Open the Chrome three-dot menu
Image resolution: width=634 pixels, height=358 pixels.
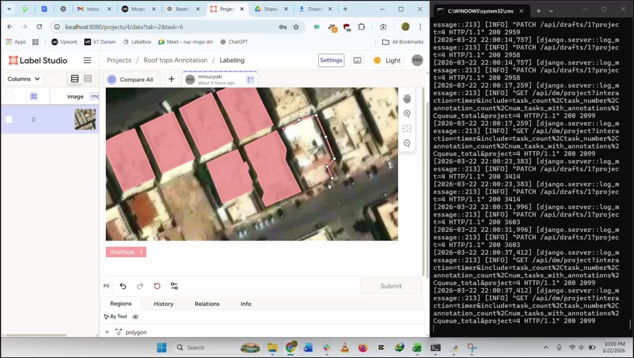tap(420, 27)
